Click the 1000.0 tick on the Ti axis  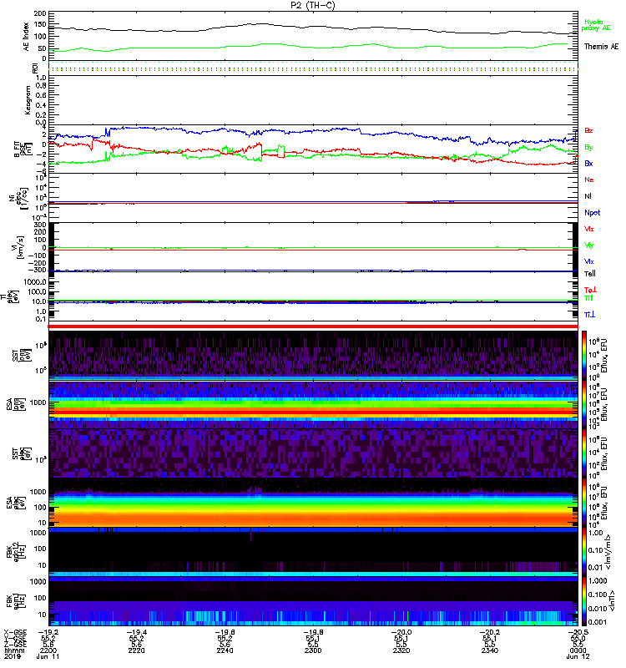tap(35, 282)
